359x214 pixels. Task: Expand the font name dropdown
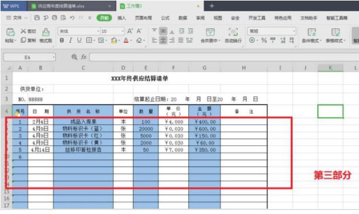coord(98,31)
